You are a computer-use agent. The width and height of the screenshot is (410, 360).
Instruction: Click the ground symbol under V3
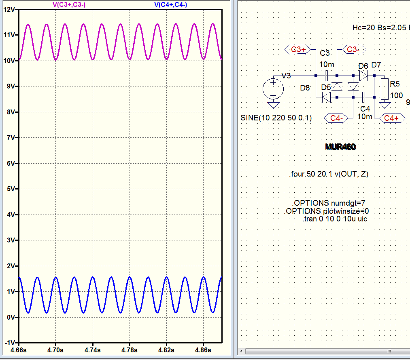(x=273, y=105)
